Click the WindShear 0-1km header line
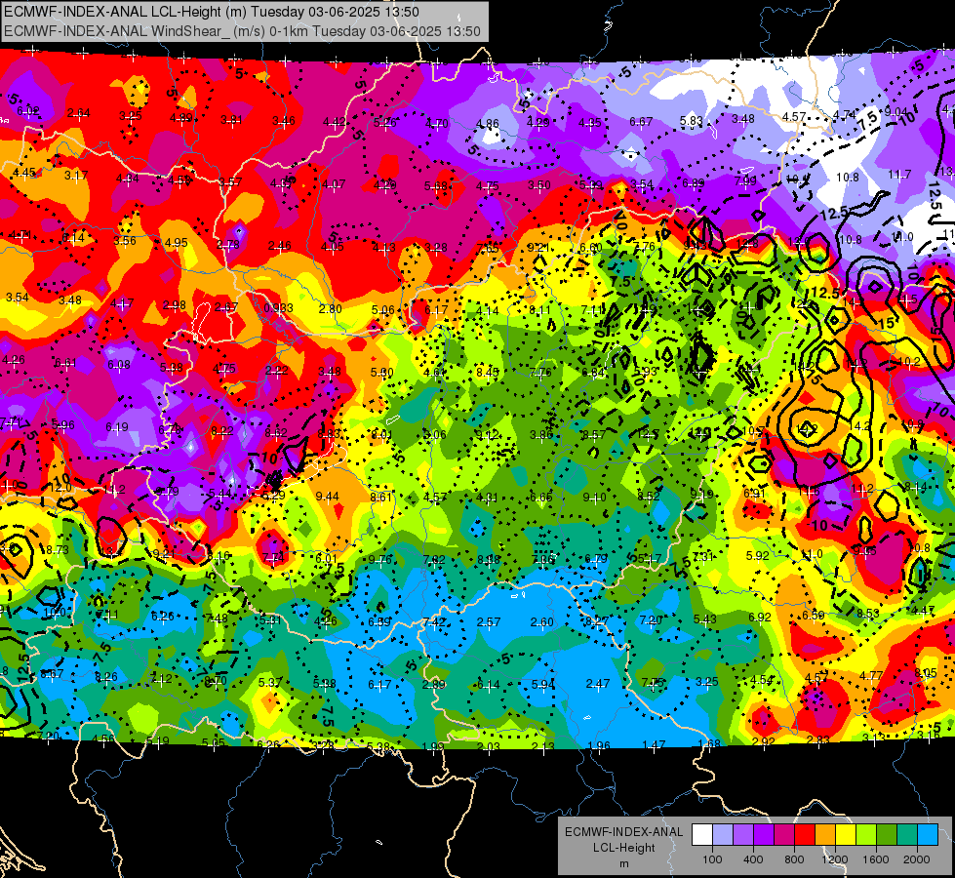The image size is (955, 878). tap(242, 31)
